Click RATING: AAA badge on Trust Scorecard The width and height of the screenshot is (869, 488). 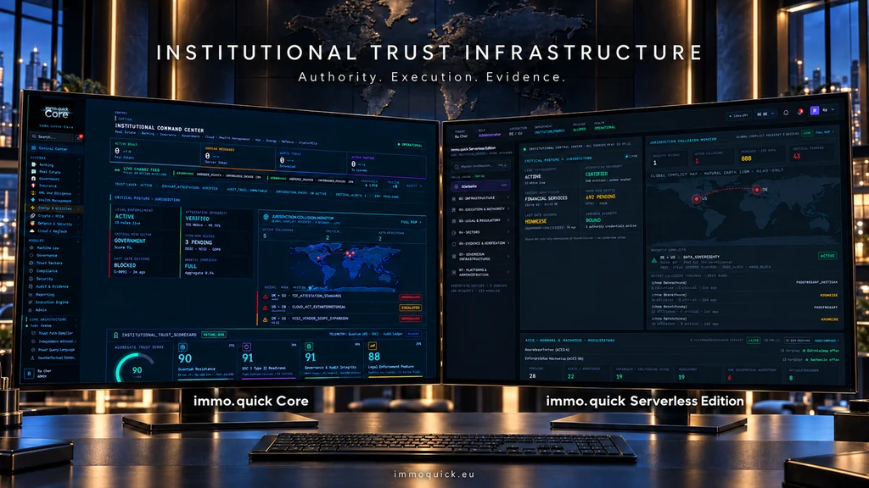[213, 335]
